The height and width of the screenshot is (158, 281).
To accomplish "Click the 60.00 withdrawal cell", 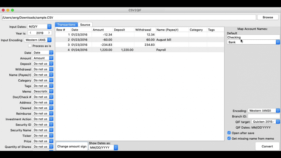I will 145,40.
